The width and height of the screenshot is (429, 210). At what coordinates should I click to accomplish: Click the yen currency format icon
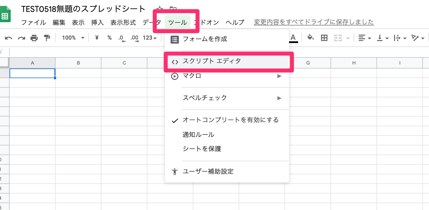(97, 38)
